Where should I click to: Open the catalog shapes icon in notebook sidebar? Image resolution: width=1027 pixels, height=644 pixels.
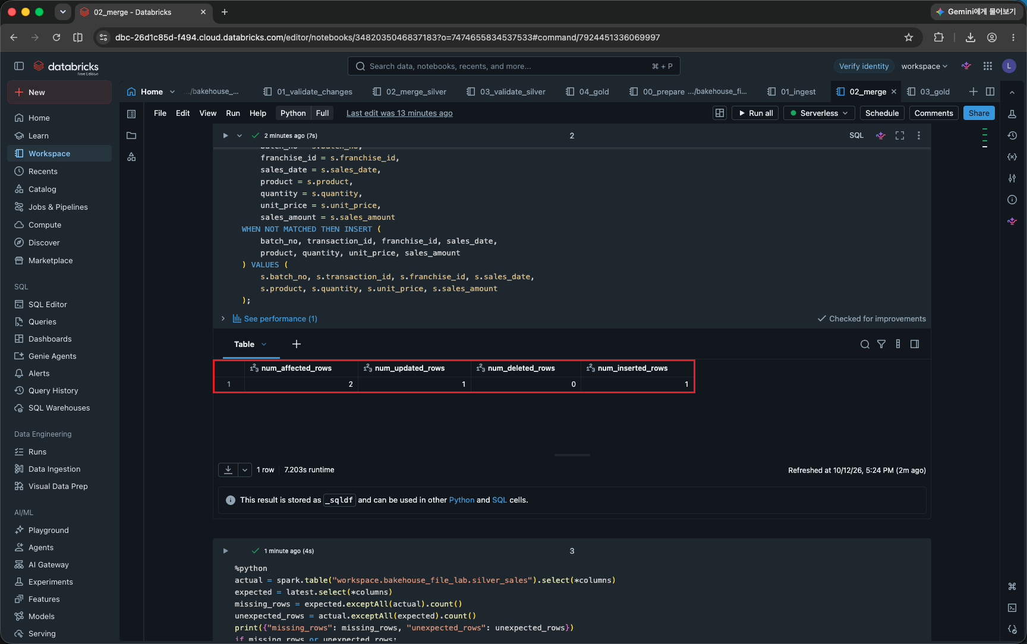click(131, 157)
